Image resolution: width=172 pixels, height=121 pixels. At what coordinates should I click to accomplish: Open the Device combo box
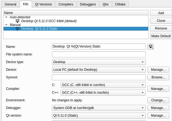point(99,70)
